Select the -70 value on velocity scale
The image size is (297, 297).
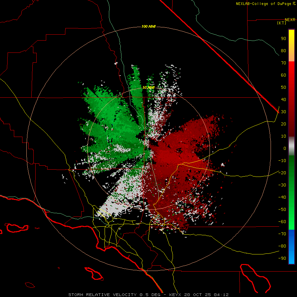[x=282, y=234]
